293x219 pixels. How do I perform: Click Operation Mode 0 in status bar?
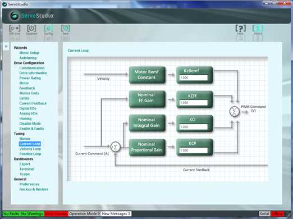(85, 213)
